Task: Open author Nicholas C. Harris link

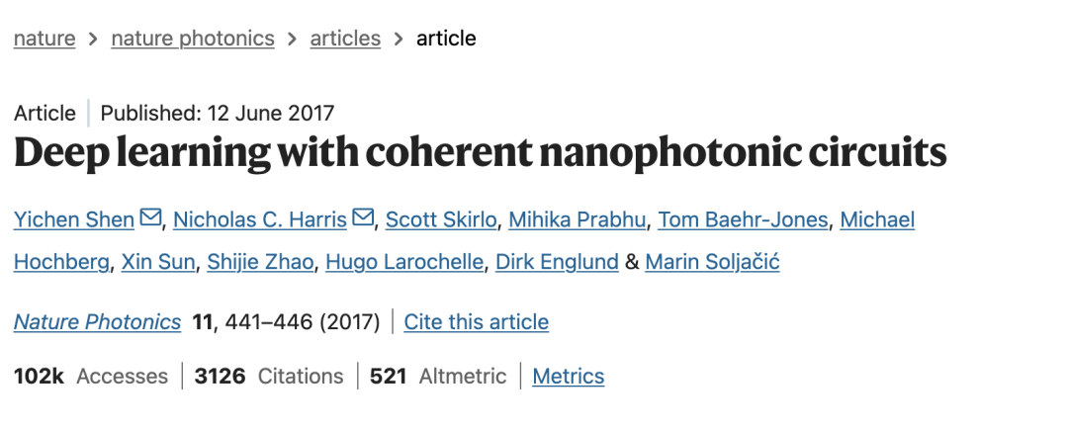Action: click(x=259, y=219)
